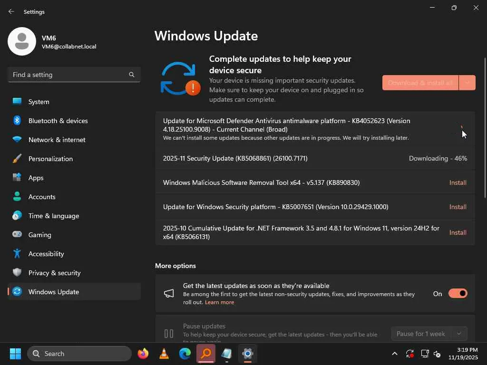Navigate to Apps settings
Image resolution: width=487 pixels, height=365 pixels.
[74, 178]
